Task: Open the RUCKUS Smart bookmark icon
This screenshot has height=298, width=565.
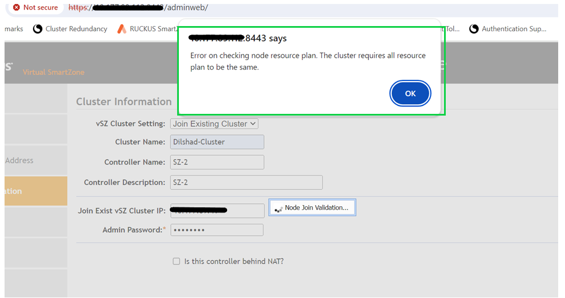Action: (122, 29)
